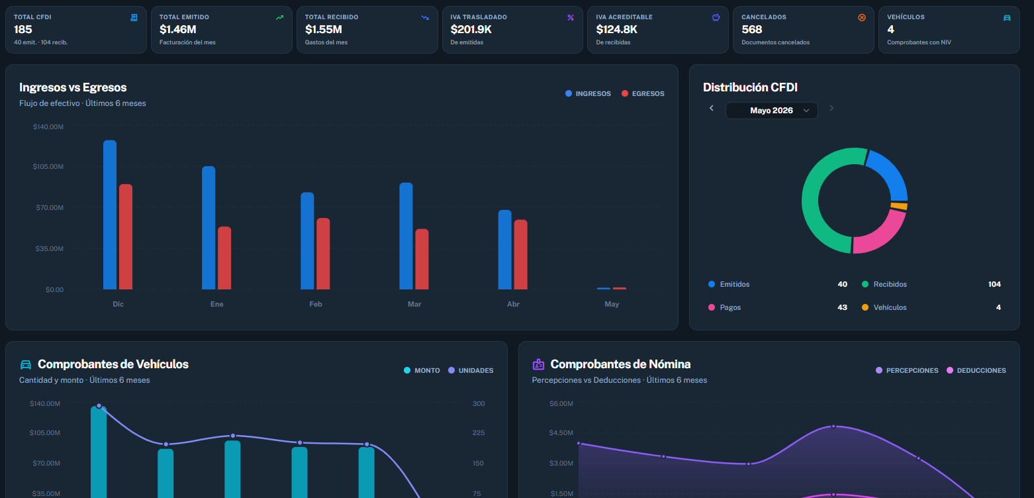Toggle the UNIDADES legend series
This screenshot has width=1034, height=498.
[x=471, y=371]
